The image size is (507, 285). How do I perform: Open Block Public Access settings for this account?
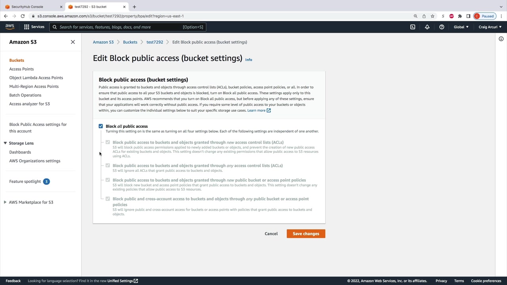38,127
